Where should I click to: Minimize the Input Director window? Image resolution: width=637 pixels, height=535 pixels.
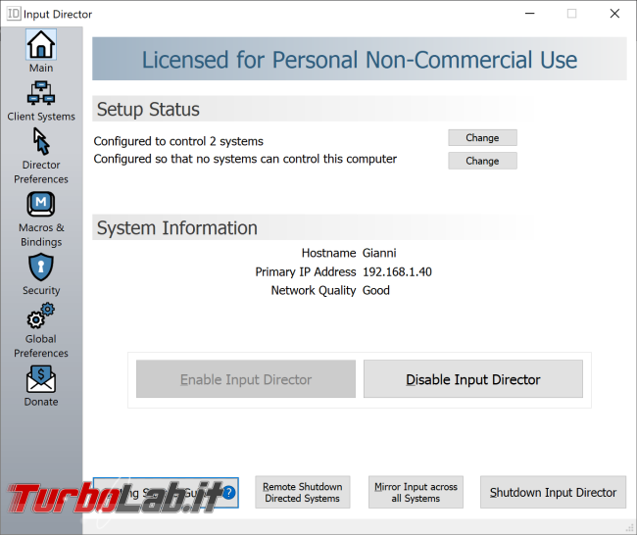click(530, 14)
